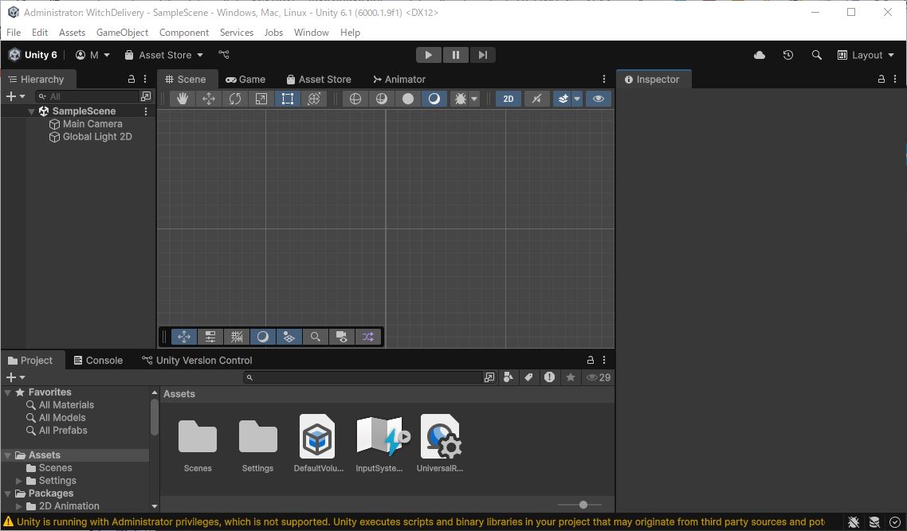Select the Move tool in Scene toolbar
This screenshot has width=907, height=531.
[x=209, y=99]
